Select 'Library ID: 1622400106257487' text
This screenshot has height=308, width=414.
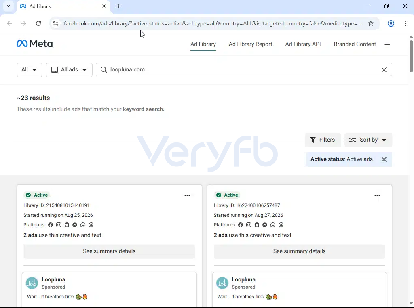click(247, 205)
